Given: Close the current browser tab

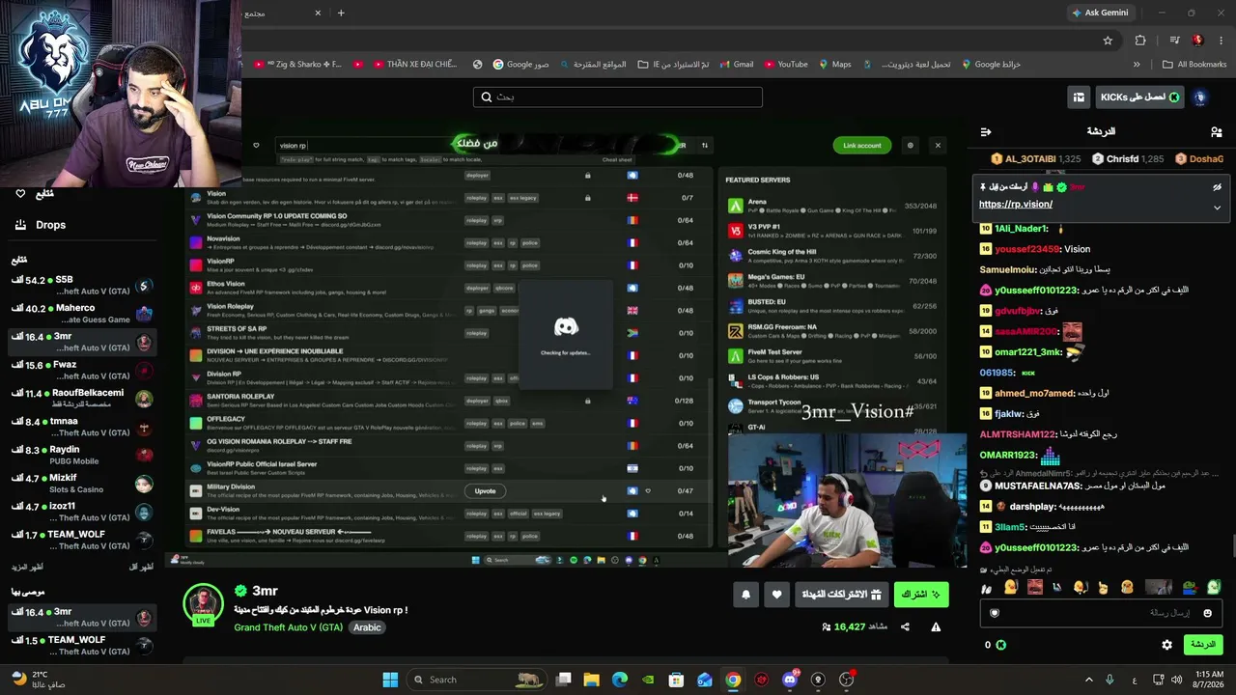Looking at the screenshot, I should [x=318, y=13].
